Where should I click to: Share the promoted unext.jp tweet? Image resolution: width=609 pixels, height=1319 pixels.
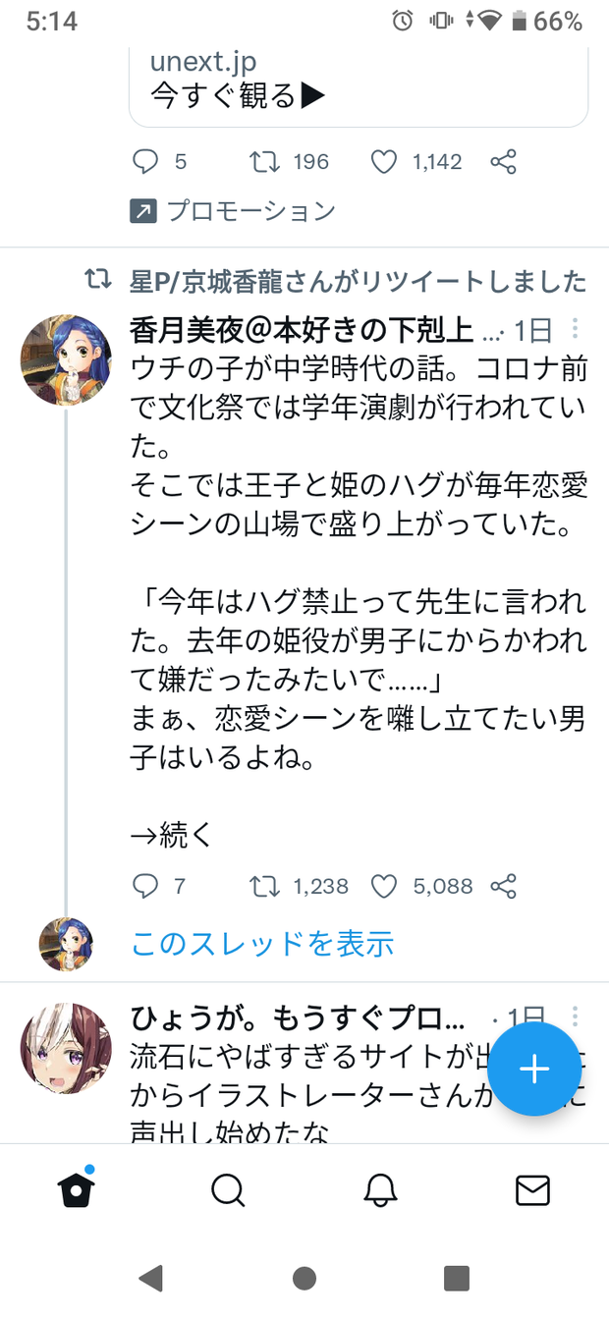[x=504, y=162]
